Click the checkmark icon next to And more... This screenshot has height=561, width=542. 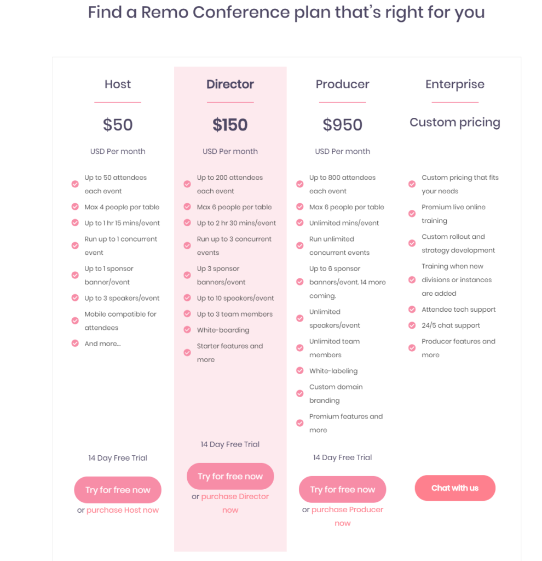[75, 344]
